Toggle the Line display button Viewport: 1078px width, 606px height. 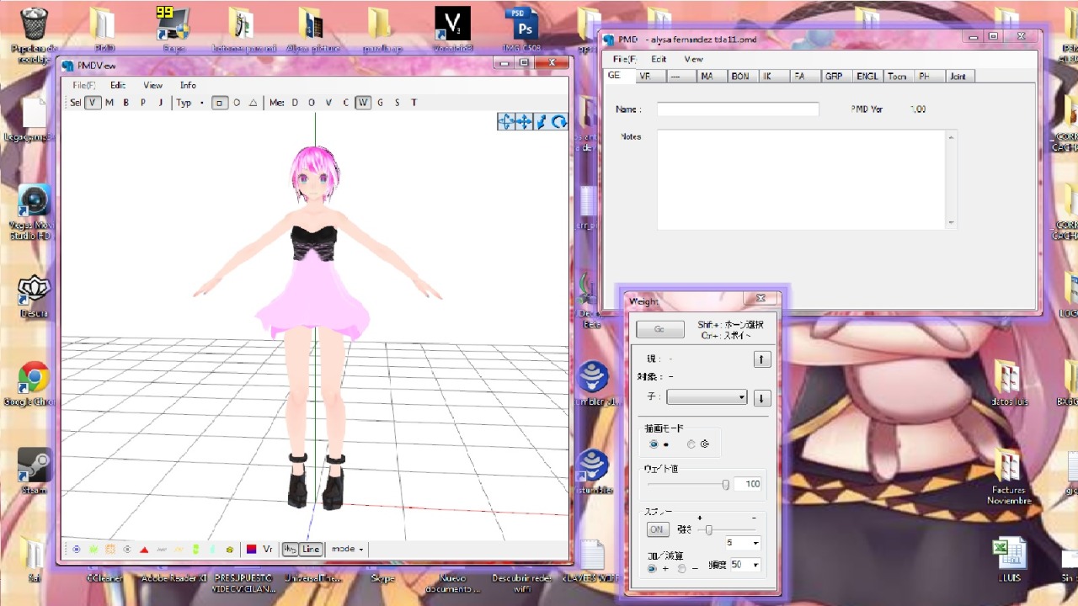click(311, 550)
